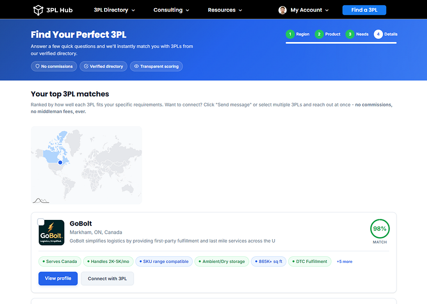
Task: Click the Transparent scoring eye icon
Action: (x=137, y=66)
